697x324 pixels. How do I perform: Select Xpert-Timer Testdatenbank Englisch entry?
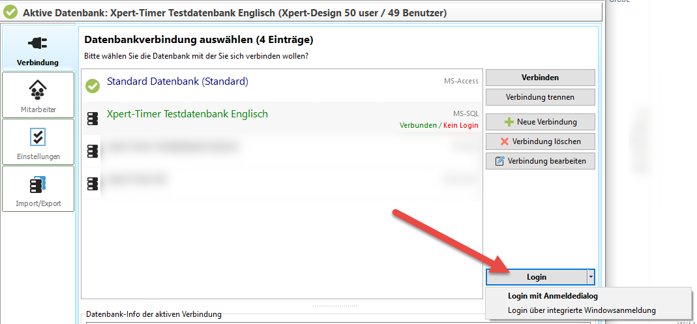tap(187, 114)
